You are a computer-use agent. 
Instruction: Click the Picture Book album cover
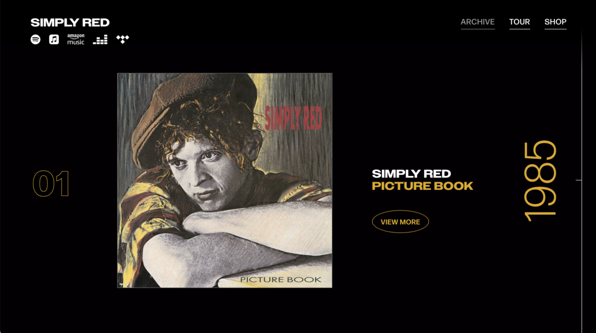click(225, 180)
